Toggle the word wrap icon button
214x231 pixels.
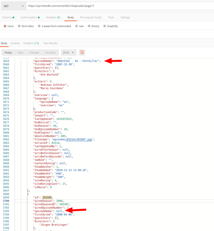pos(82,52)
